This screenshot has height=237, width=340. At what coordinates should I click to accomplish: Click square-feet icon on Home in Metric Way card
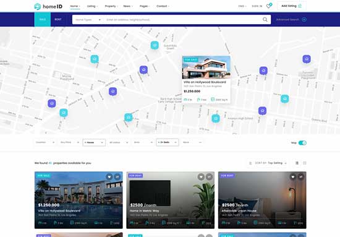point(164,223)
